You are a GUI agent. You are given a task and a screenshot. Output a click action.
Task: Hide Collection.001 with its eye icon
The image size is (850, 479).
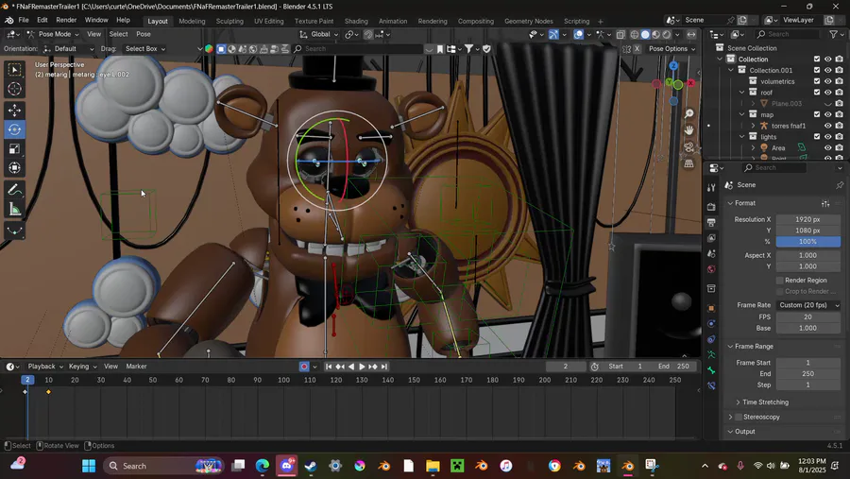tap(827, 70)
